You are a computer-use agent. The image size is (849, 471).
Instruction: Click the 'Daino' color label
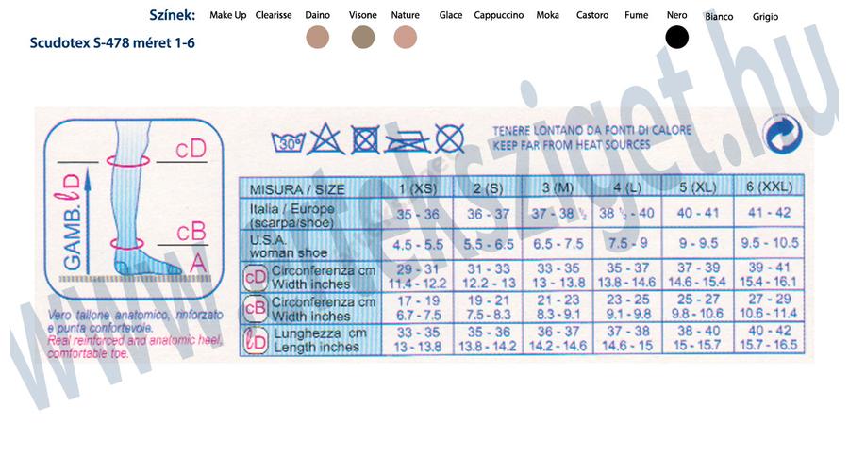click(317, 15)
